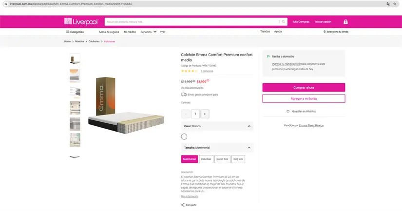Click the Compartir share icon
402x211 pixels.
coord(183,205)
